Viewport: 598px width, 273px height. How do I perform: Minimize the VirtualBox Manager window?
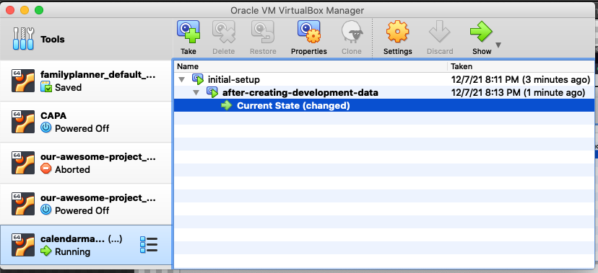click(x=25, y=10)
